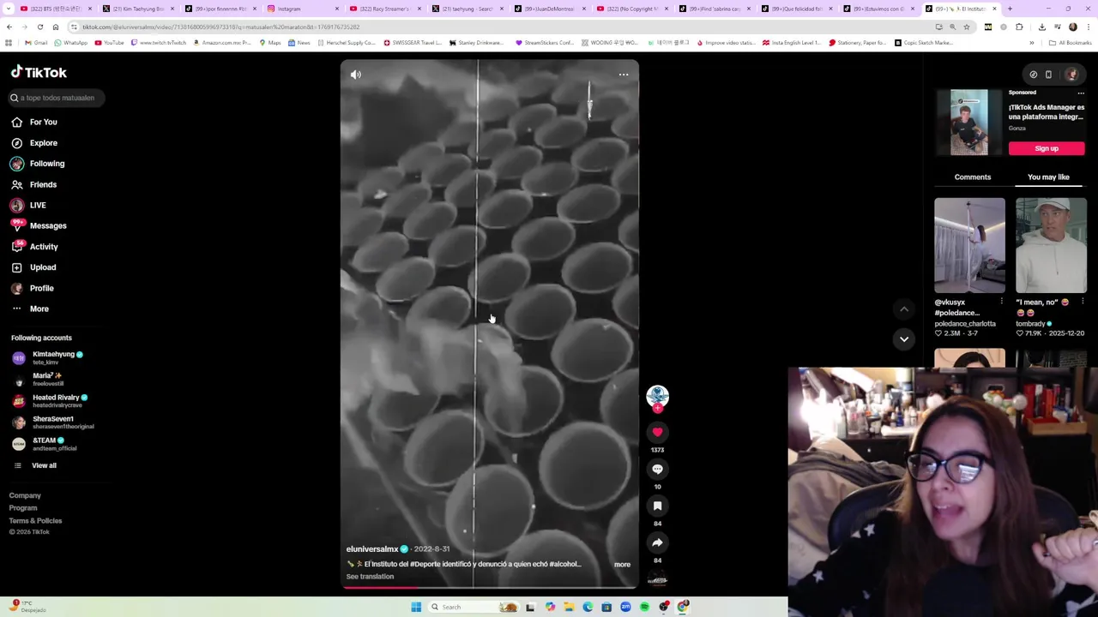Like the video with the heart icon
1098x617 pixels.
[657, 433]
